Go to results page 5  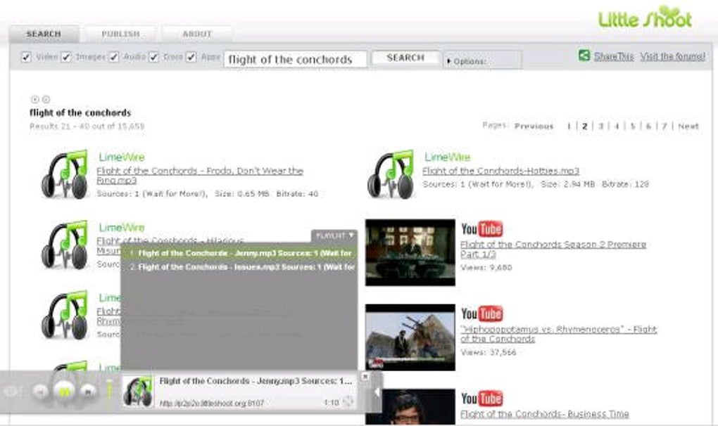click(633, 126)
